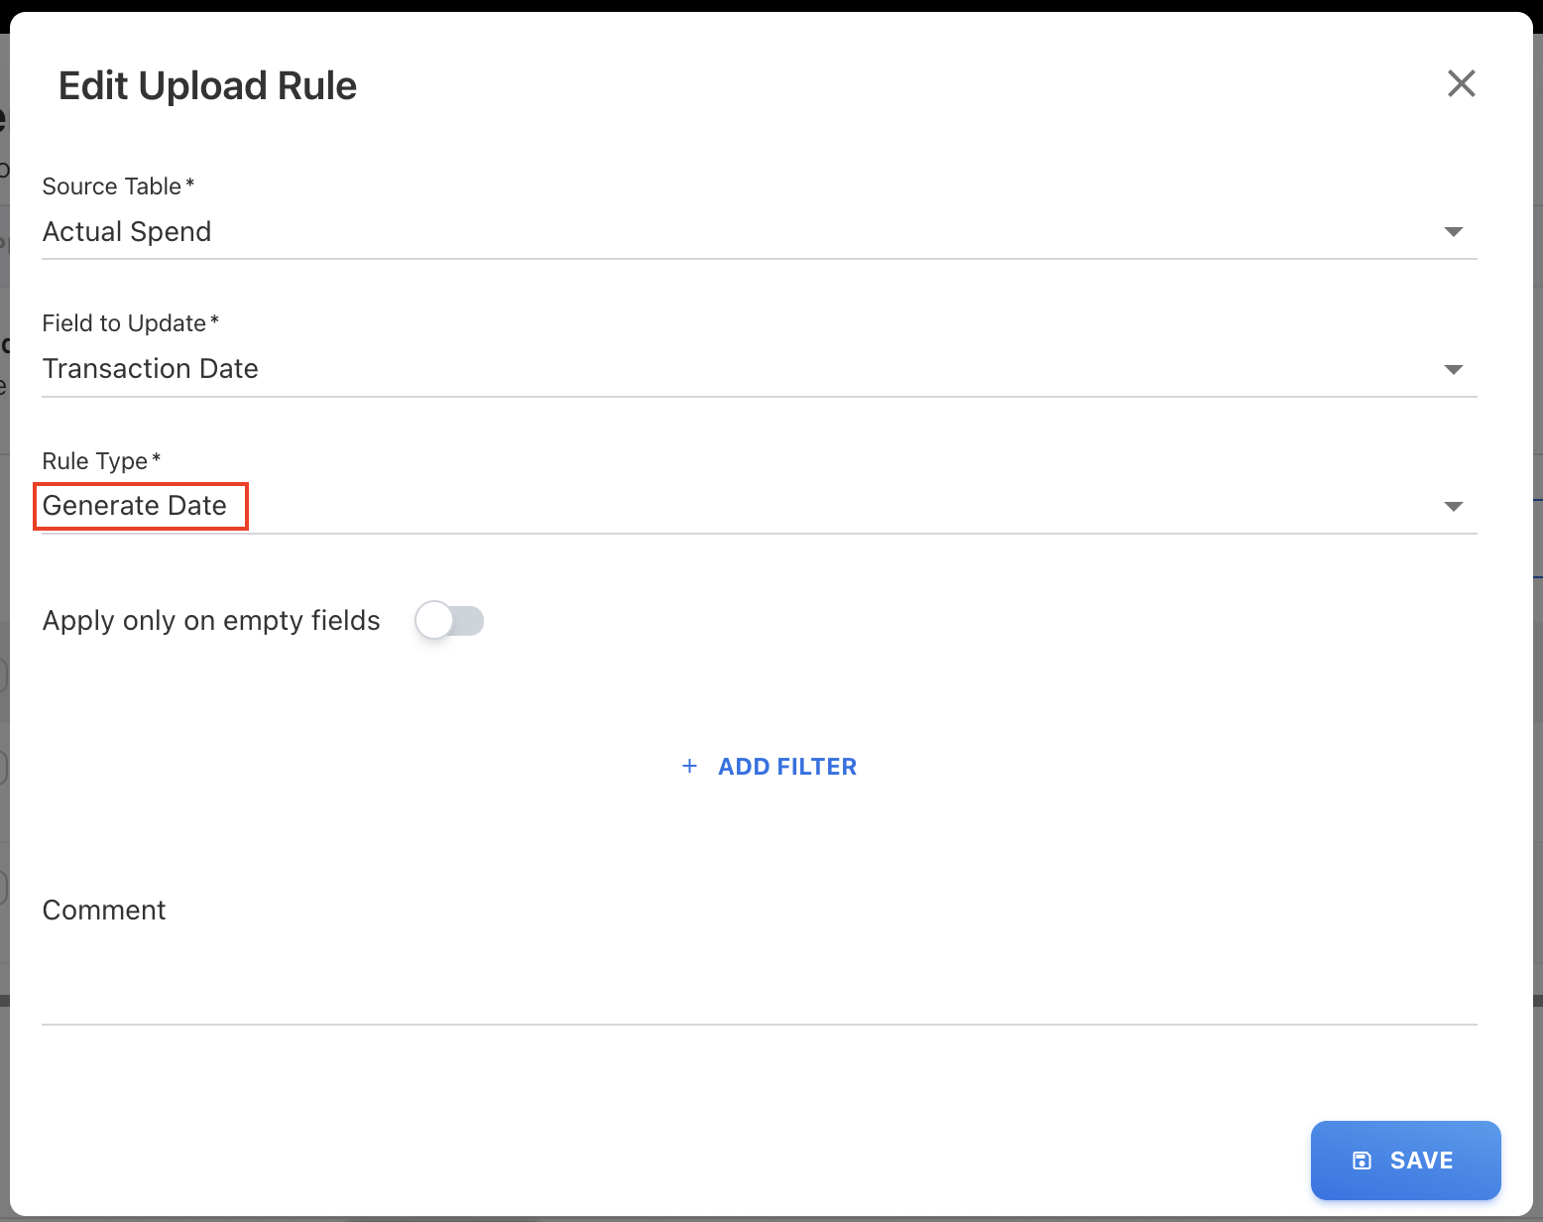
Task: Click the floppy disk icon on Save
Action: click(x=1363, y=1161)
